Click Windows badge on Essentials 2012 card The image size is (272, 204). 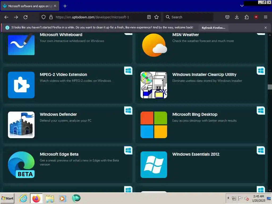click(x=261, y=150)
